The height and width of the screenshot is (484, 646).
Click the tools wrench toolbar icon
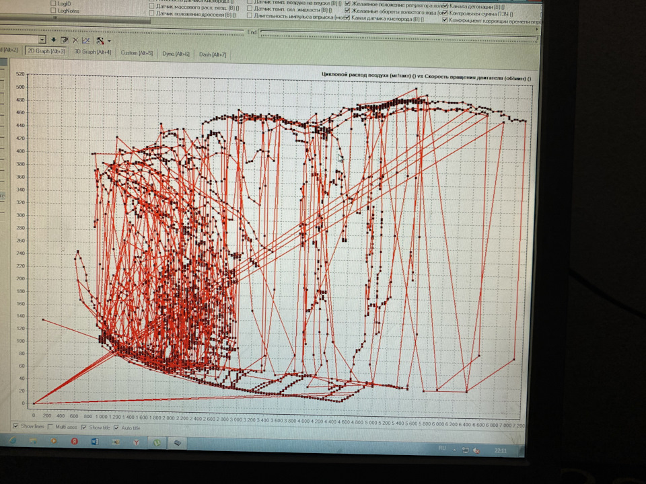(100, 40)
